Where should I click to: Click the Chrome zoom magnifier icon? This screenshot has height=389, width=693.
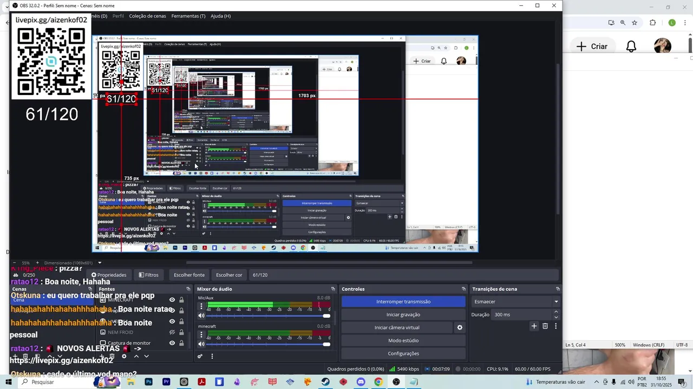click(x=623, y=23)
